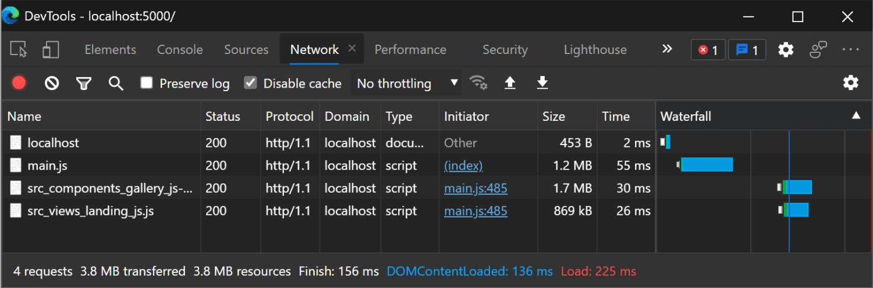873x288 pixels.
Task: Sort by Name column header
Action: pyautogui.click(x=101, y=117)
